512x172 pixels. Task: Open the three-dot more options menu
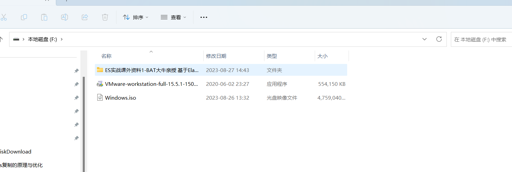(204, 17)
